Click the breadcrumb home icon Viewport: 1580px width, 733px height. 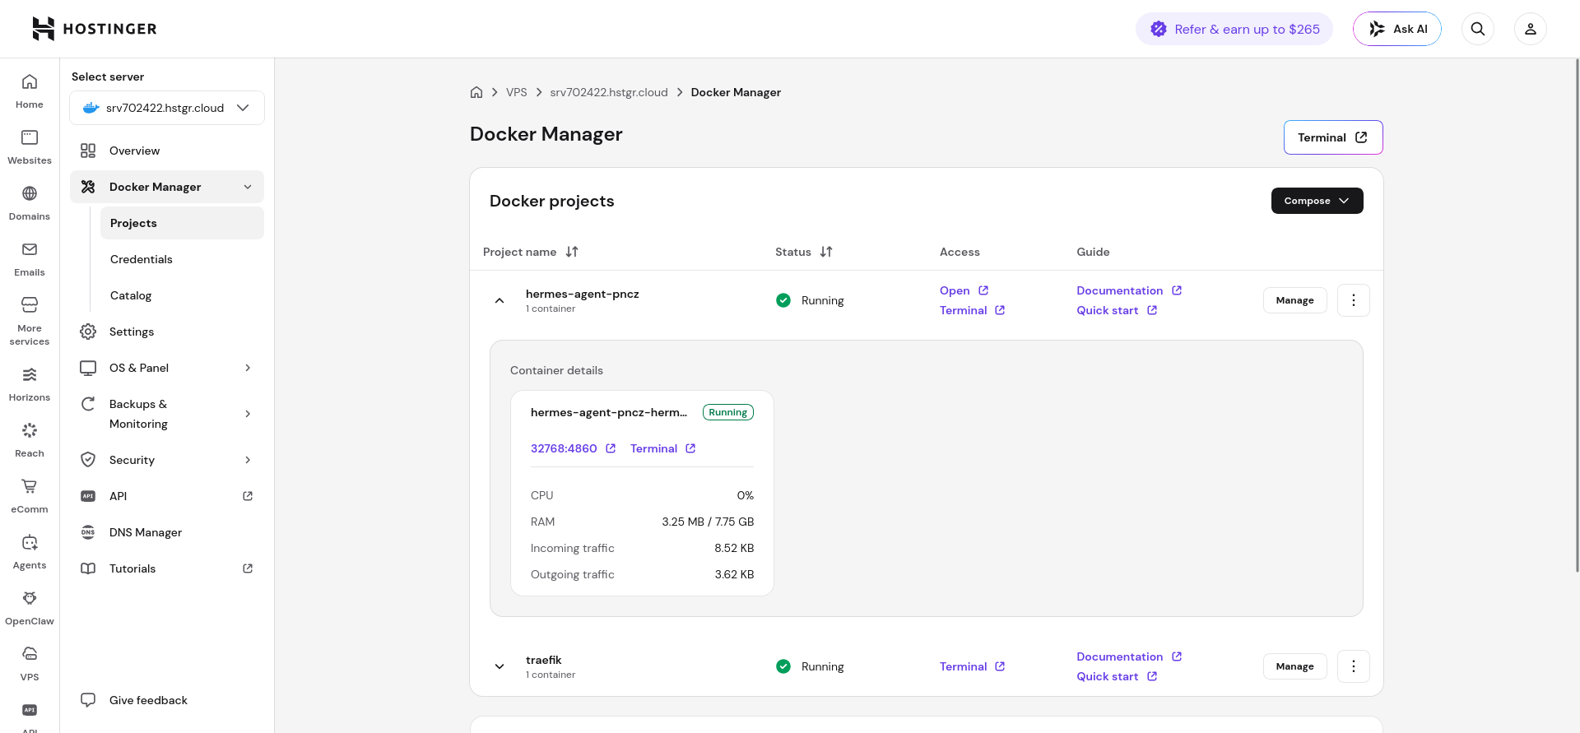(x=476, y=92)
